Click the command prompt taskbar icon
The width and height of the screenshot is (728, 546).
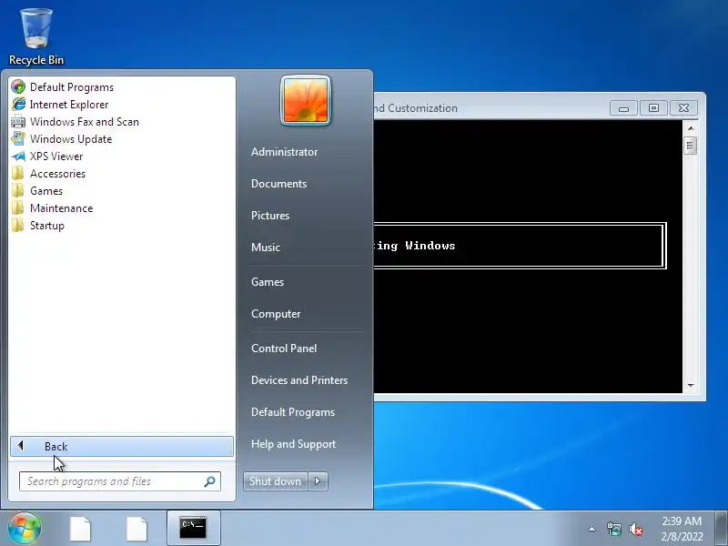193,528
